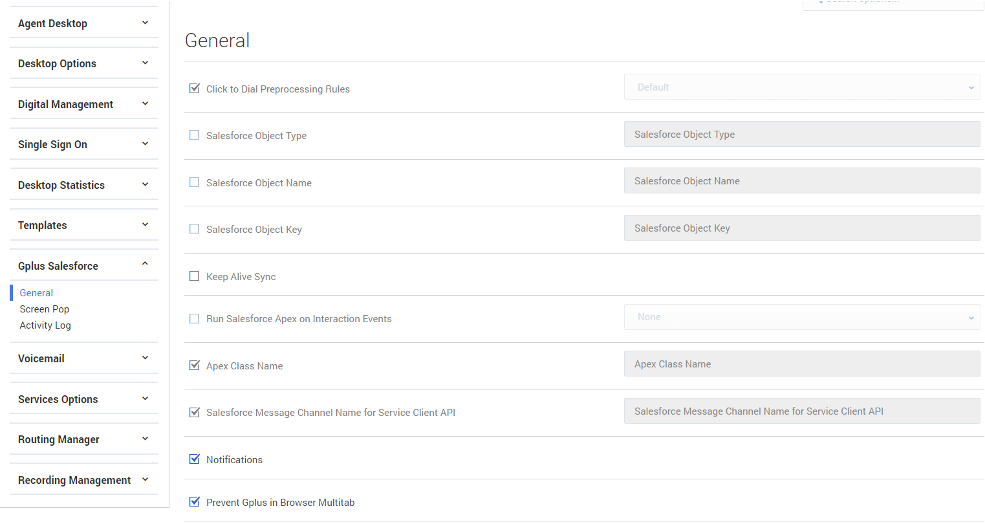985x524 pixels.
Task: Check the Salesforce Object Type checkbox
Action: click(194, 135)
